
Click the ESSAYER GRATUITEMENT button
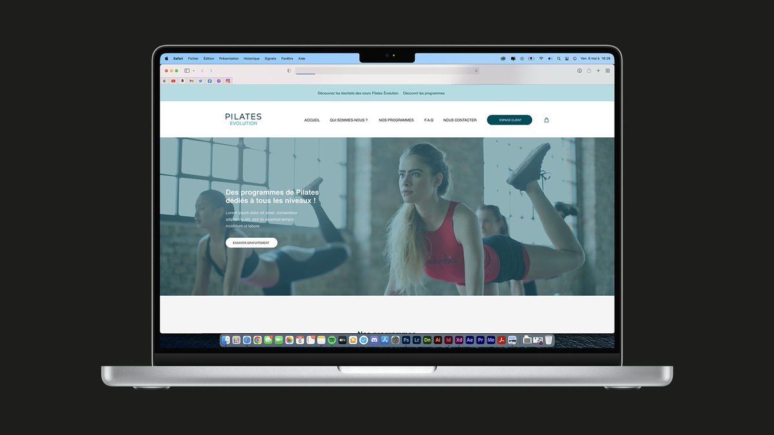point(252,243)
